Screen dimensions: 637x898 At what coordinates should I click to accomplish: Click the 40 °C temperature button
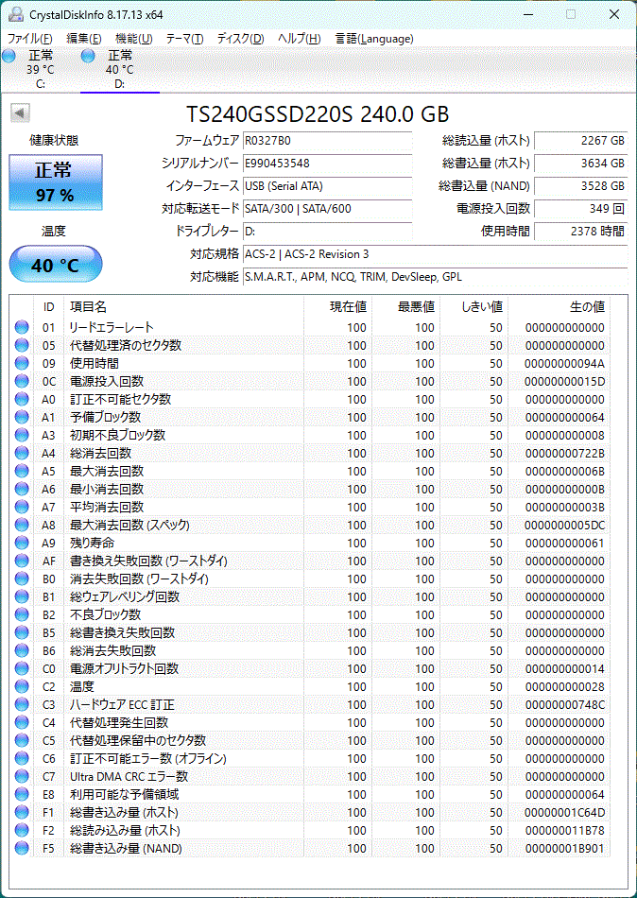56,265
